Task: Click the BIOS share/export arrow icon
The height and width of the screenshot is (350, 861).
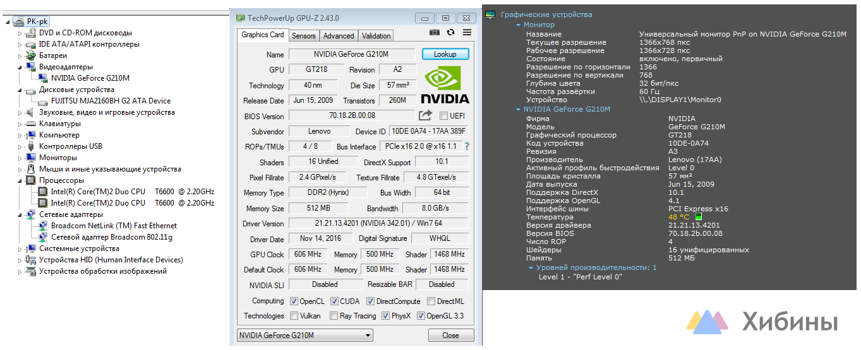Action: click(x=425, y=115)
